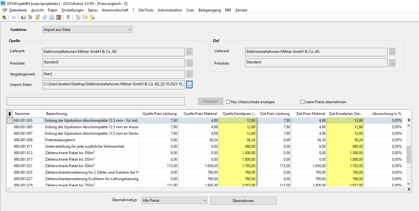The width and height of the screenshot is (419, 211).
Task: Open the DevTools menu
Action: click(146, 10)
